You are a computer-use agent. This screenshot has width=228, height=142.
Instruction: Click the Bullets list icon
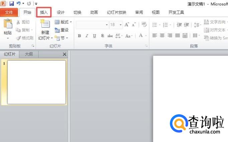coord(155,25)
